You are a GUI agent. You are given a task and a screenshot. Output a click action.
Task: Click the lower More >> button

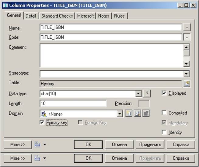18,158
